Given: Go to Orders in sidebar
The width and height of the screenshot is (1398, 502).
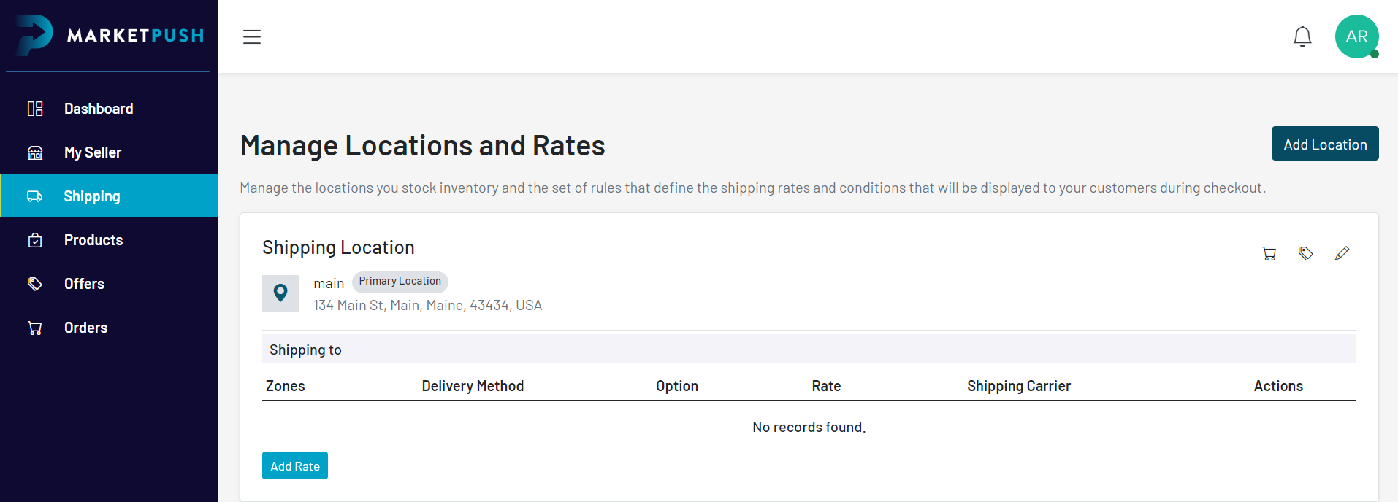Looking at the screenshot, I should (x=85, y=328).
